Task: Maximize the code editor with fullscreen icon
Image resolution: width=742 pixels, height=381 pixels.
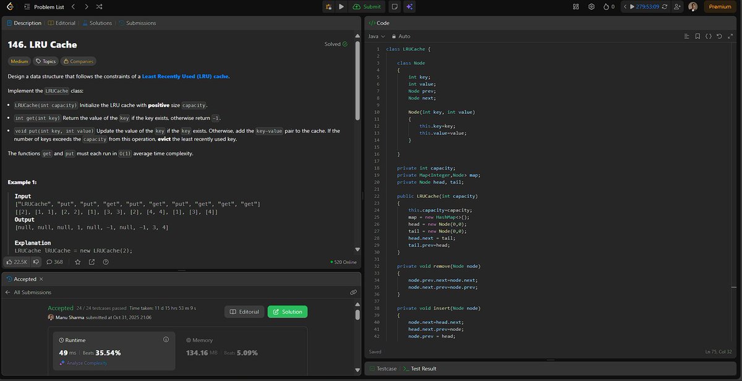Action: click(730, 36)
